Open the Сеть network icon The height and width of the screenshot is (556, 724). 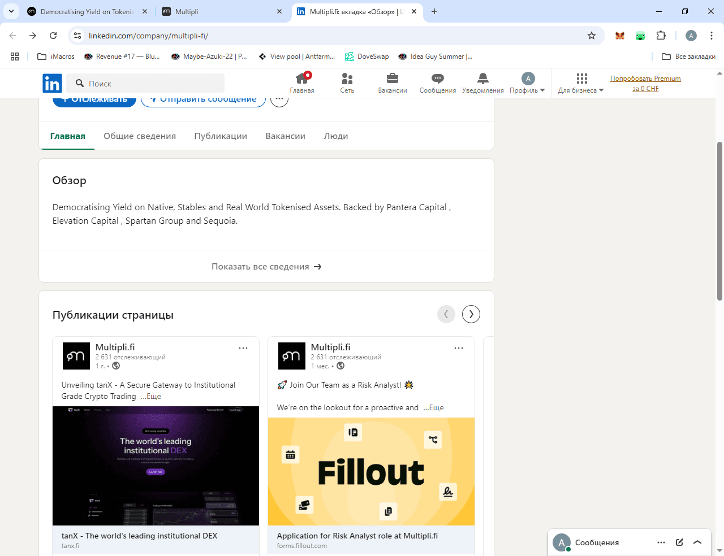347,83
